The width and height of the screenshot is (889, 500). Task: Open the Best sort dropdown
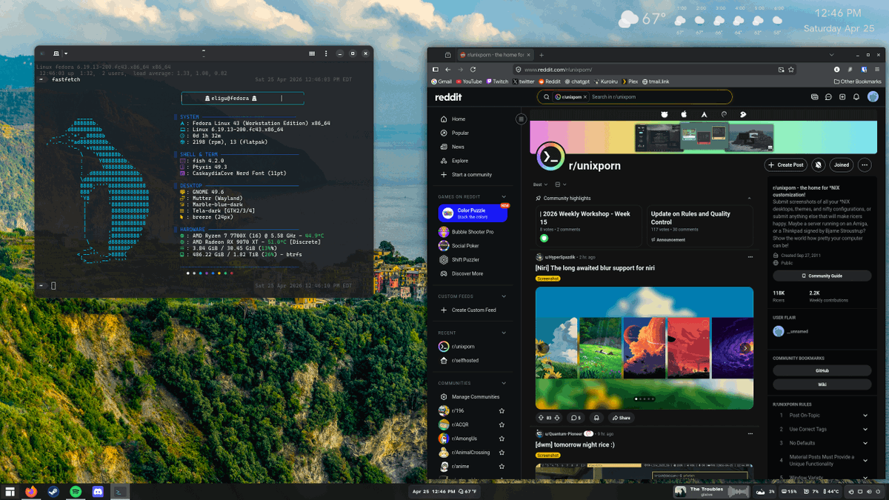[x=542, y=184]
